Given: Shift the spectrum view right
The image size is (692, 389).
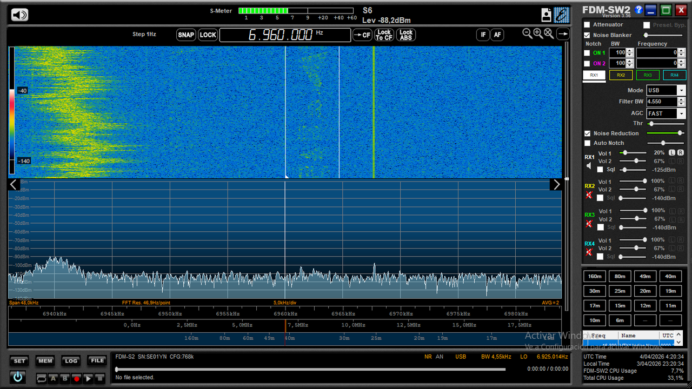Looking at the screenshot, I should coord(556,185).
